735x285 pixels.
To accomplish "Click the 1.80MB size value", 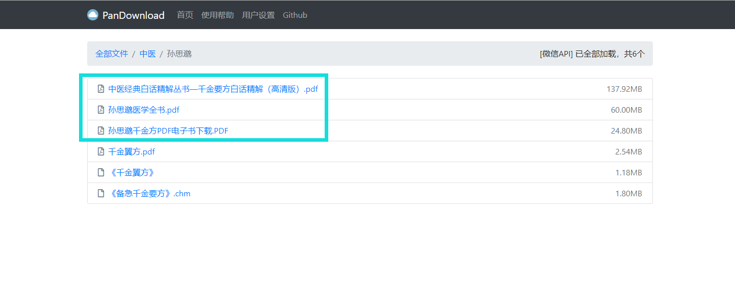I will [628, 193].
